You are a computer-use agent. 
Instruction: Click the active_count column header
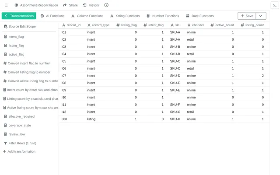point(222,25)
